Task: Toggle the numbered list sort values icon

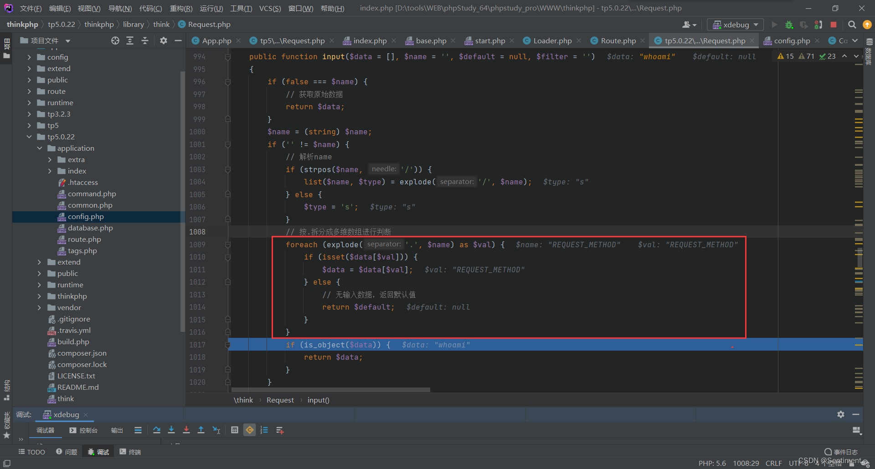Action: [x=264, y=430]
